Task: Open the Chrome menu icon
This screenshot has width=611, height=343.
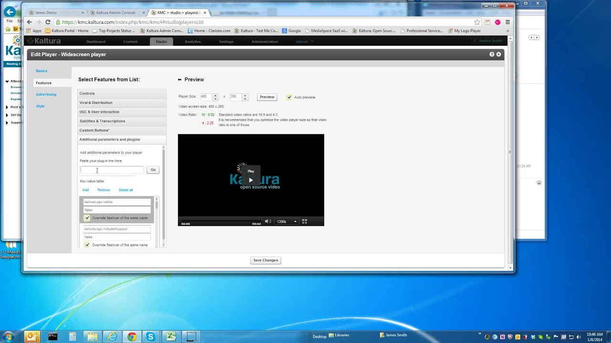Action: point(507,22)
